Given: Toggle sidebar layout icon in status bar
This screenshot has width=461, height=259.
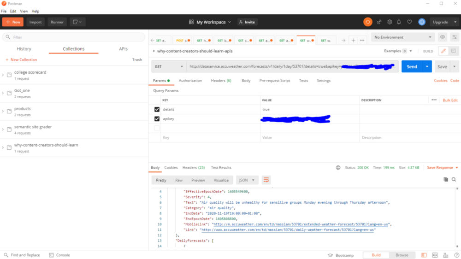Looking at the screenshot, I should [x=424, y=255].
